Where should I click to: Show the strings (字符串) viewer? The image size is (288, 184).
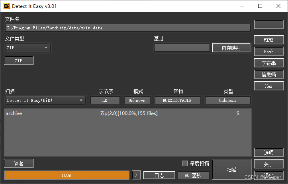tap(269, 63)
